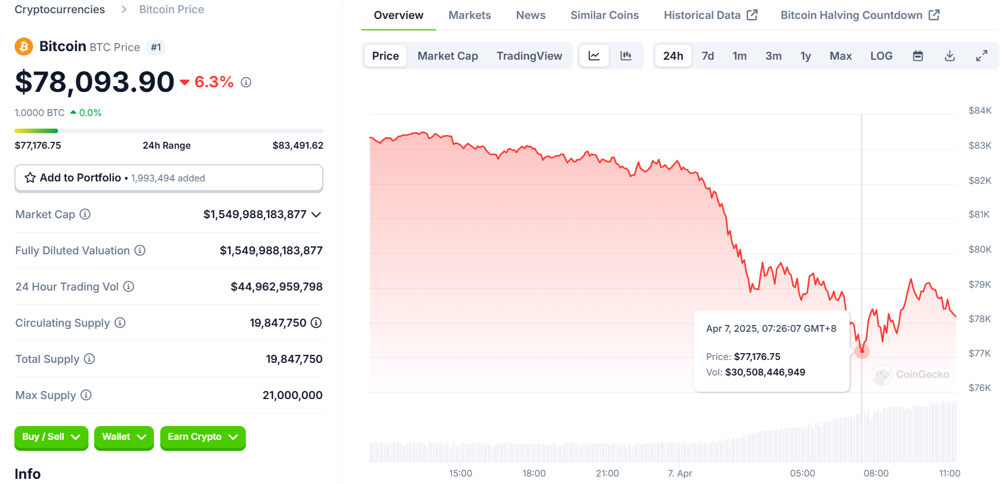
Task: Open the Historical Data tab
Action: coord(711,16)
